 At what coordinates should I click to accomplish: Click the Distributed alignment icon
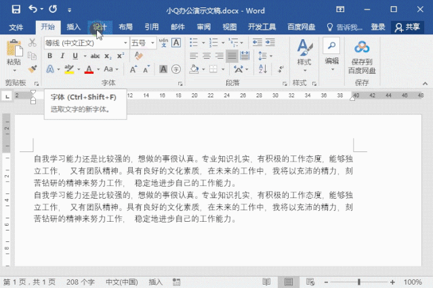pos(245,56)
